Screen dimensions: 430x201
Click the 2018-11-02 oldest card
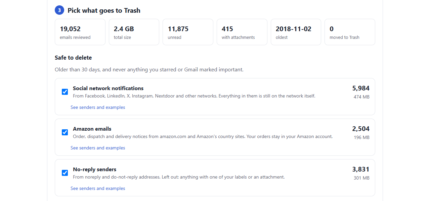click(x=296, y=32)
